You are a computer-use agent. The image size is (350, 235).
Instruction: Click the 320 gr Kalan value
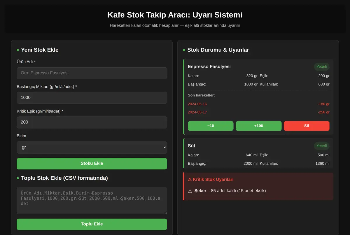click(x=252, y=76)
